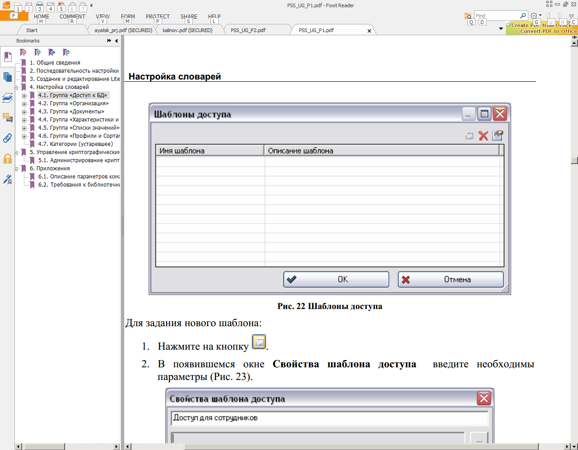The height and width of the screenshot is (450, 578).
Task: Click the Find search magnifier icon
Action: [x=523, y=15]
